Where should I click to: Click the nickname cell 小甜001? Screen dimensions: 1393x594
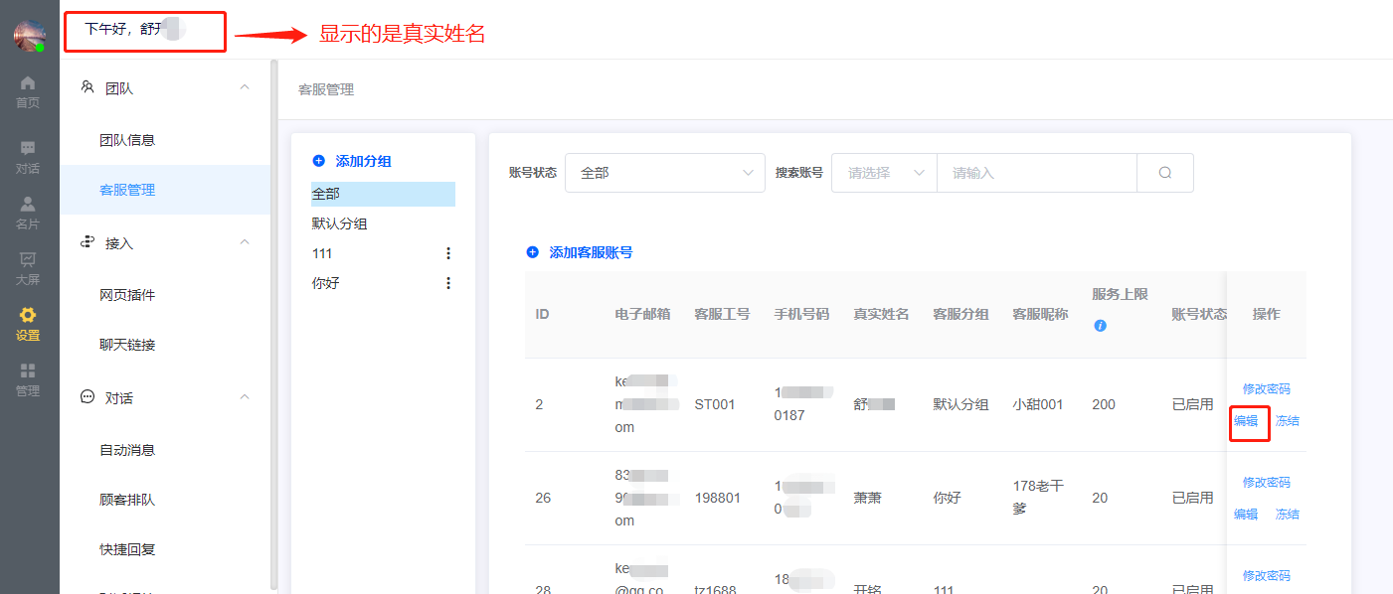pyautogui.click(x=1038, y=404)
